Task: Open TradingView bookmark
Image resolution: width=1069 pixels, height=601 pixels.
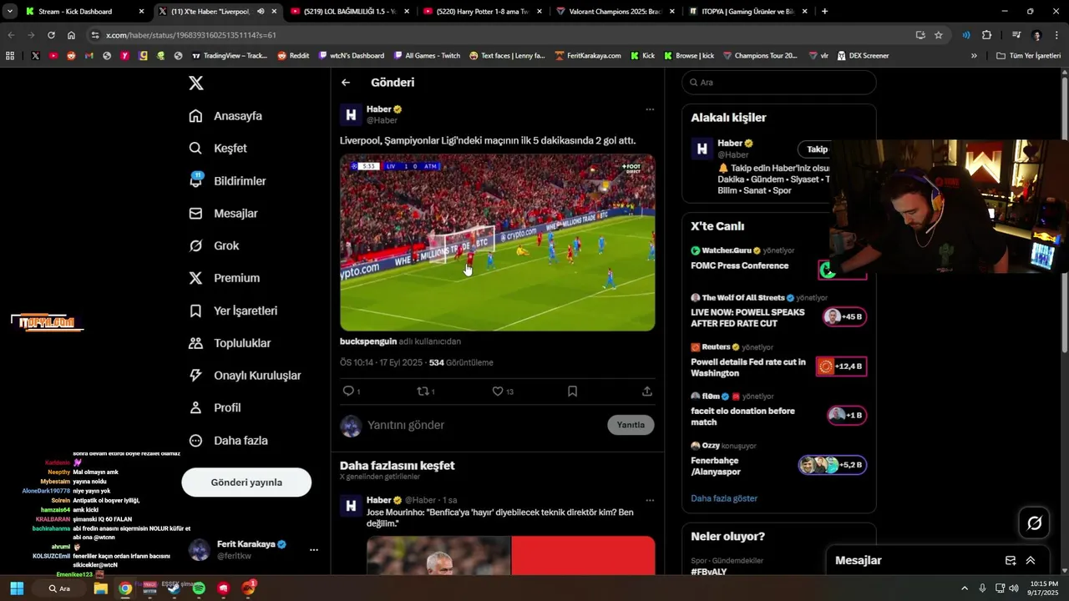Action: point(230,56)
